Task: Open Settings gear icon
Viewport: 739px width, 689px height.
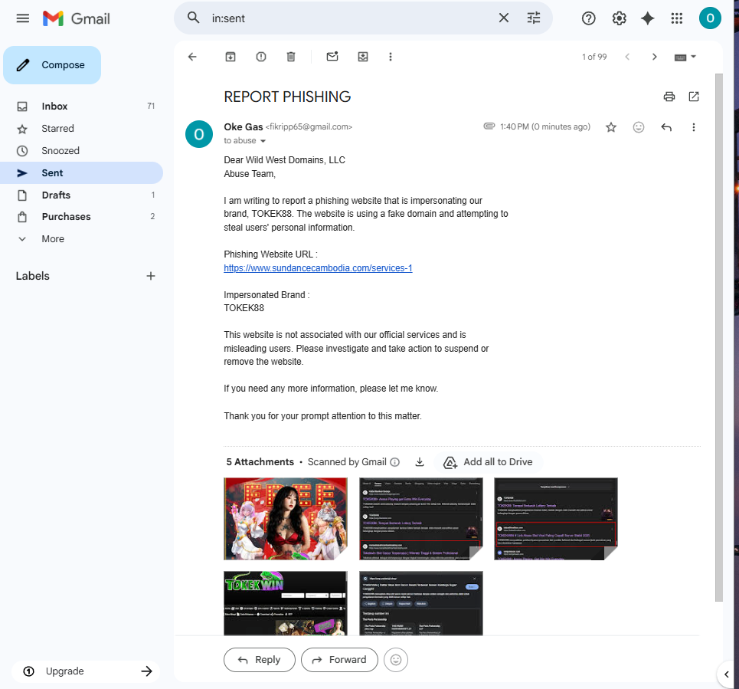Action: point(619,18)
